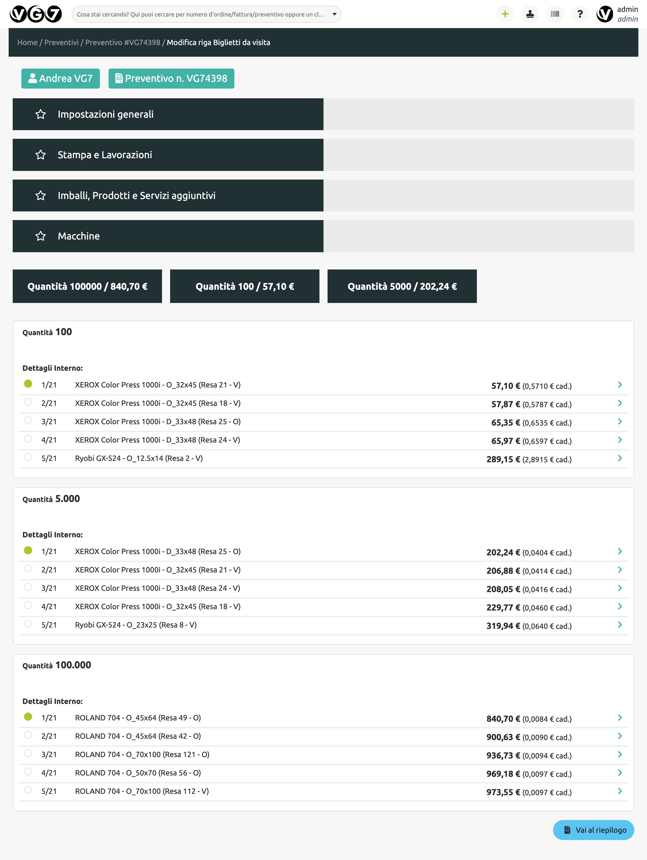Expand details arrow for the 289,15 € row
This screenshot has height=860, width=647.
620,458
